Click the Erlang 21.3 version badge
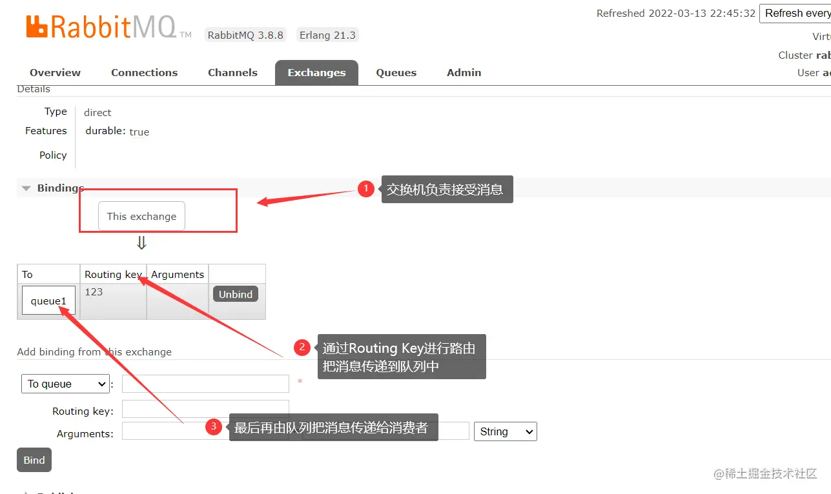This screenshot has width=831, height=494. click(x=327, y=35)
